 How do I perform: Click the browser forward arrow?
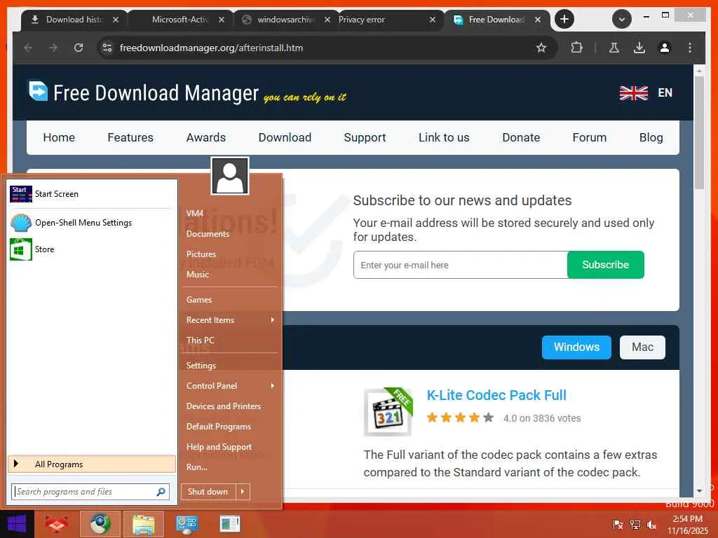click(x=53, y=48)
